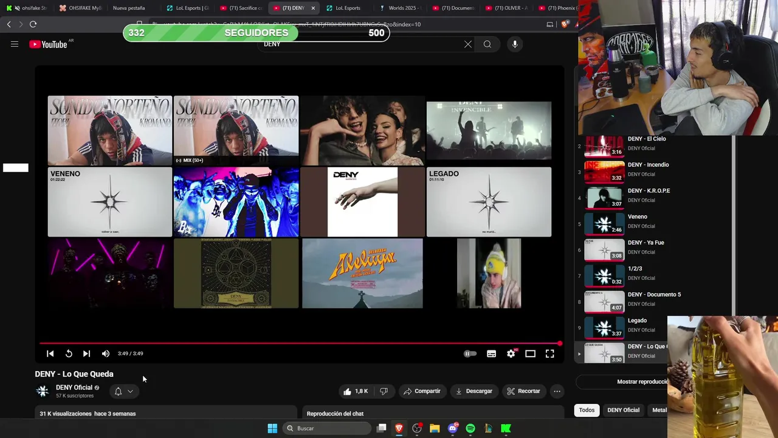The width and height of the screenshot is (778, 438).
Task: Switch to Worlds 2025 browser tab
Action: click(x=400, y=8)
